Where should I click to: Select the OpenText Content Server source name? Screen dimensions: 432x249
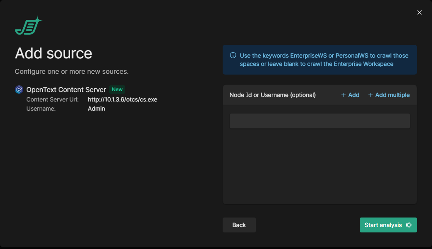(66, 89)
